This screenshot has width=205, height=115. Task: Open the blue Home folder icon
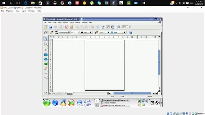point(55,103)
